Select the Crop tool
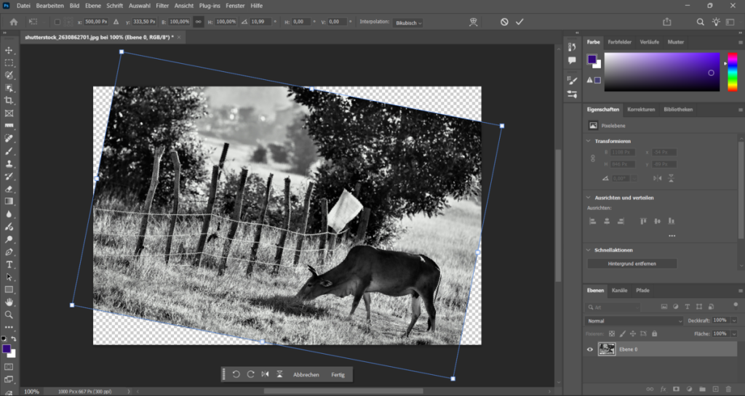This screenshot has height=396, width=745. (x=9, y=100)
